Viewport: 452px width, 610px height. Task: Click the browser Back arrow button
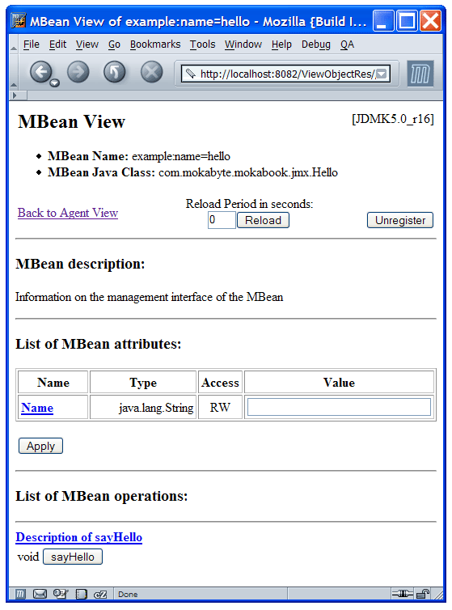coord(41,72)
